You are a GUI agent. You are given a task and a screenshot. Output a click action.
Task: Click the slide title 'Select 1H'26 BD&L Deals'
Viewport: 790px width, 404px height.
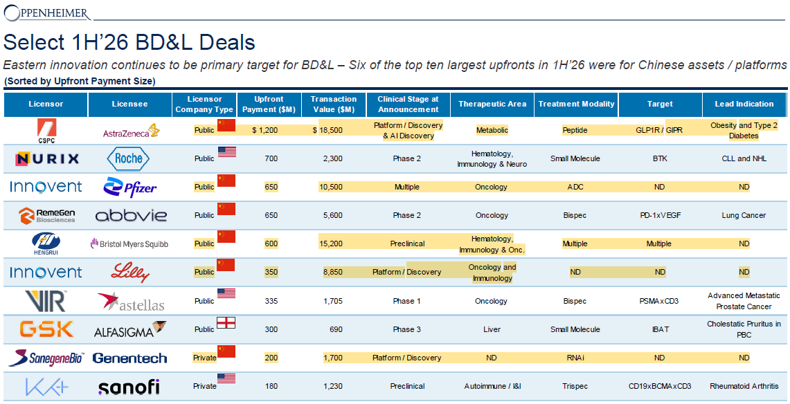tap(129, 42)
